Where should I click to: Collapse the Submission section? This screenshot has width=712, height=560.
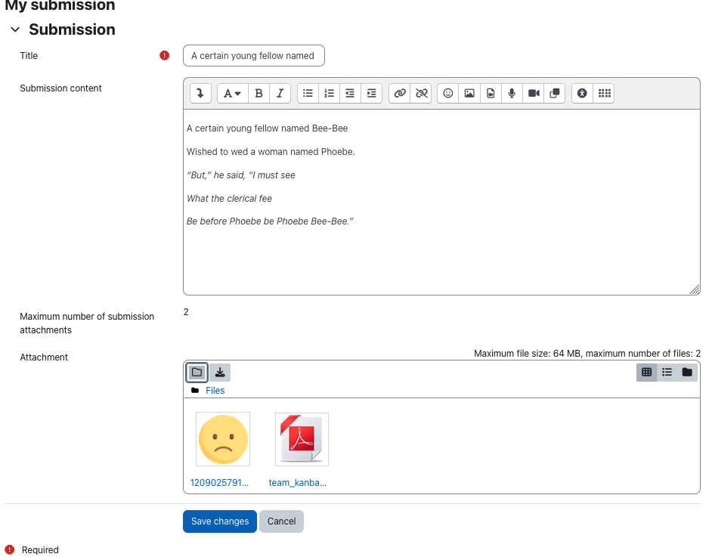point(15,30)
